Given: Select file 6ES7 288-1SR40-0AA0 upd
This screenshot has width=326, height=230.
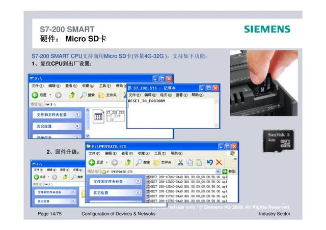Looking at the screenshot, I should [x=187, y=186].
